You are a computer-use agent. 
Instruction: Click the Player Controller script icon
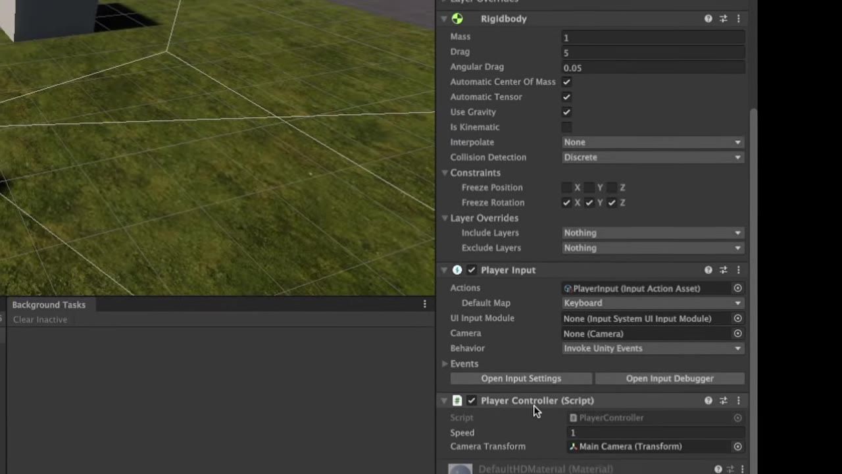click(x=457, y=400)
